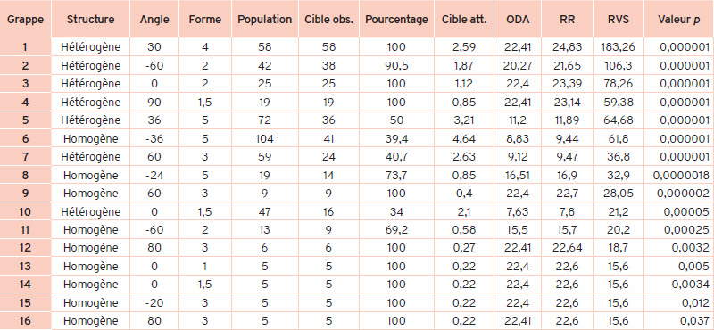Click the Grappe column header
This screenshot has width=714, height=330.
tap(26, 20)
